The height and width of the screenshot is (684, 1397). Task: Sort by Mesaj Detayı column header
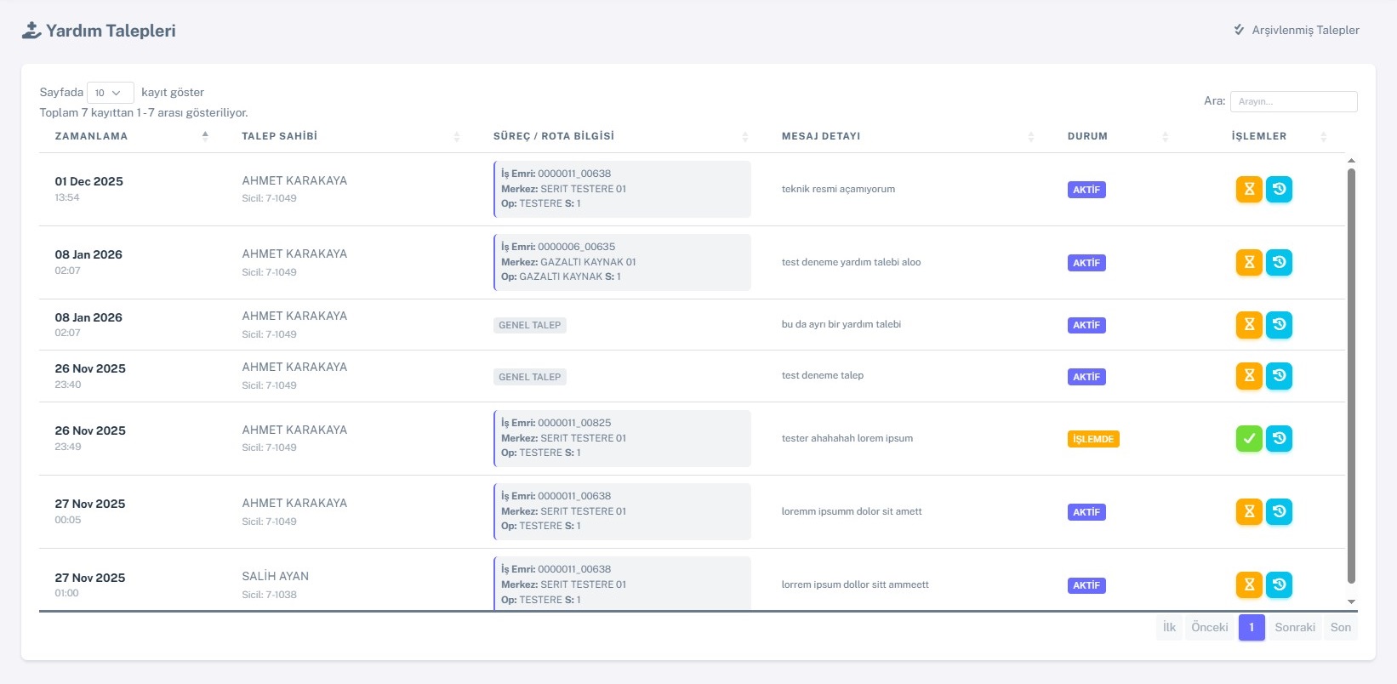pos(820,136)
